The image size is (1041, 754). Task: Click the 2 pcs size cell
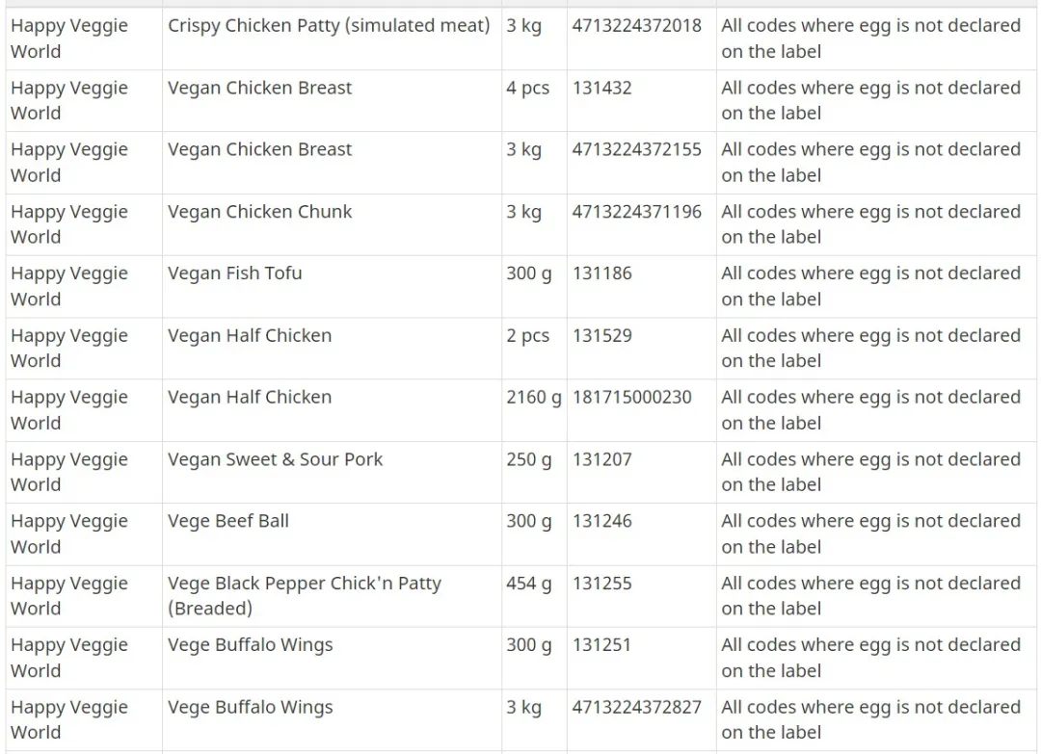pos(534,349)
